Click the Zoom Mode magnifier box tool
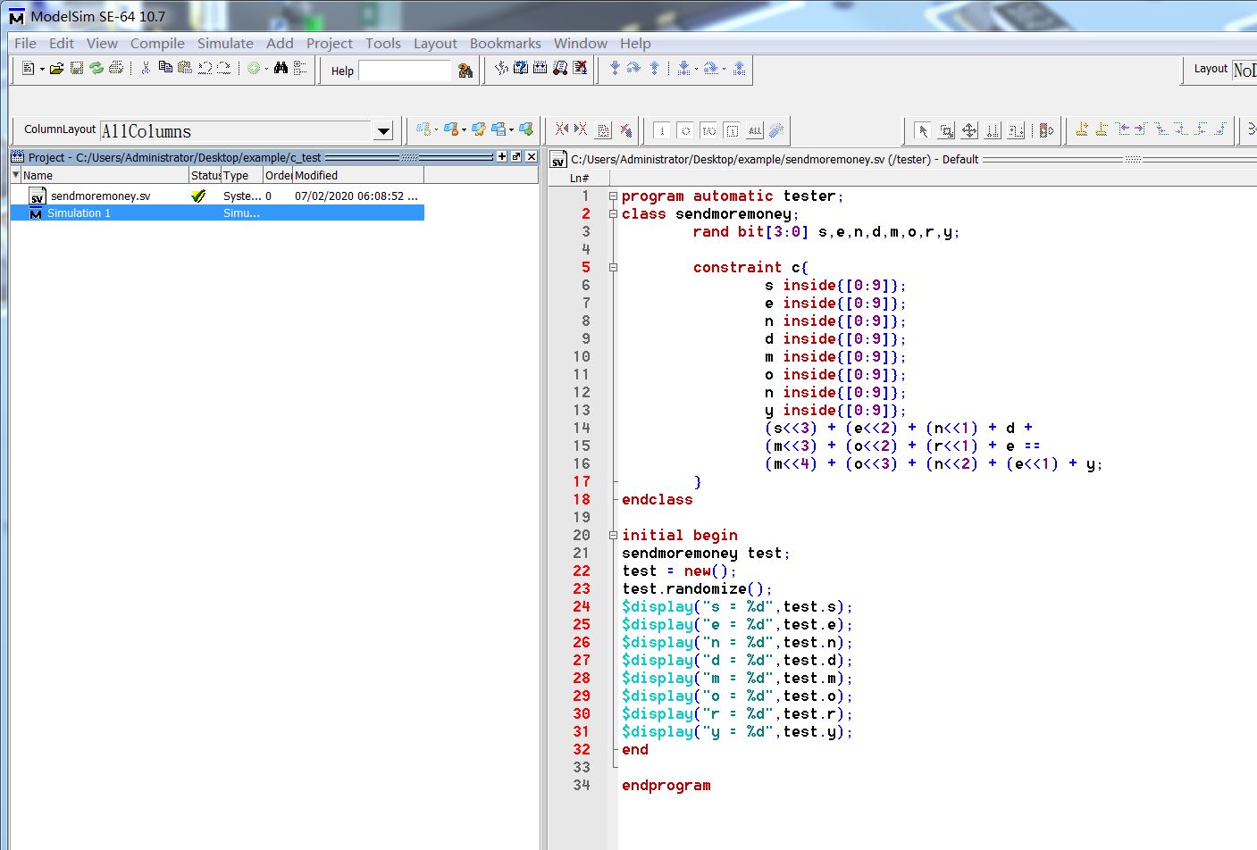This screenshot has width=1257, height=850. pyautogui.click(x=946, y=130)
